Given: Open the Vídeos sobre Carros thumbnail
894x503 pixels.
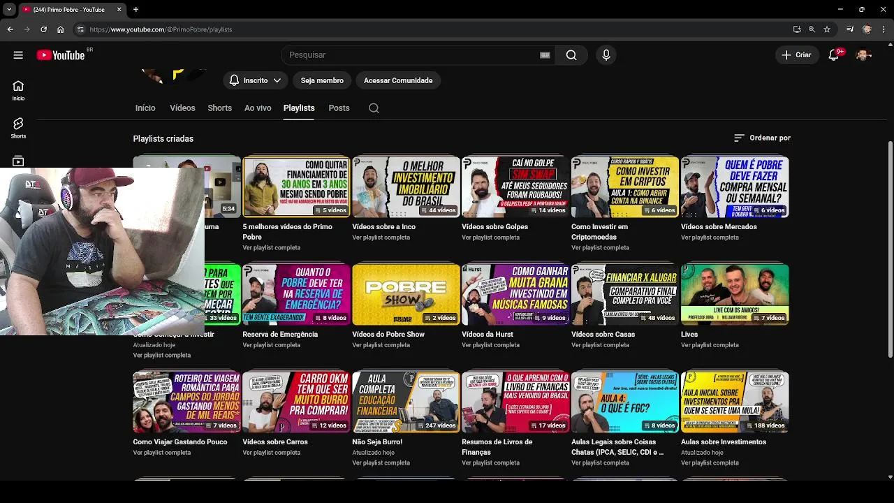Looking at the screenshot, I should click(296, 402).
